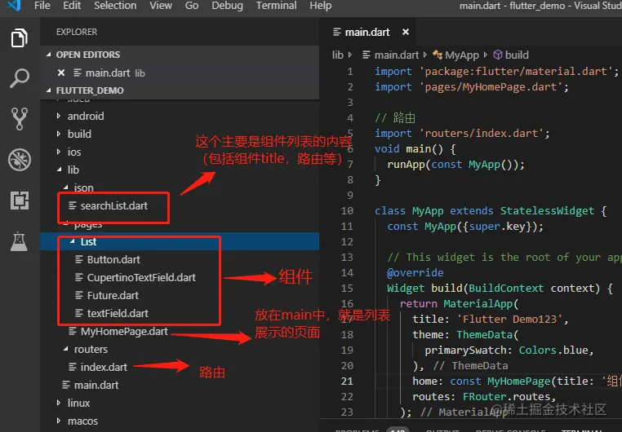The image size is (622, 432).
Task: Click line number 10 in gutter
Action: (347, 210)
